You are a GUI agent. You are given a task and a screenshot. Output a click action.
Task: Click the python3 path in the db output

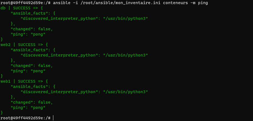(126, 18)
